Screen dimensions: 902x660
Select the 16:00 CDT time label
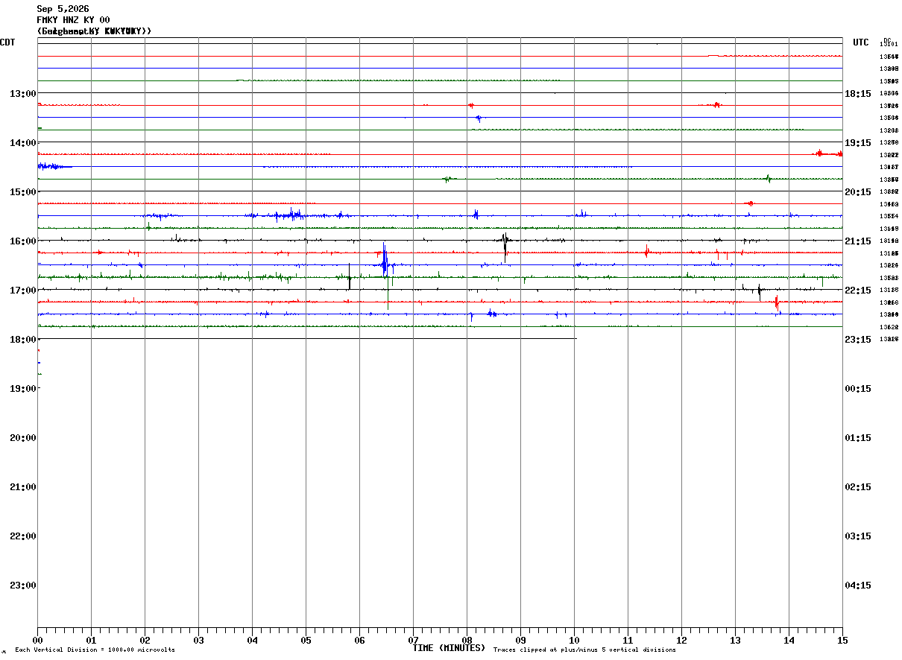point(23,241)
